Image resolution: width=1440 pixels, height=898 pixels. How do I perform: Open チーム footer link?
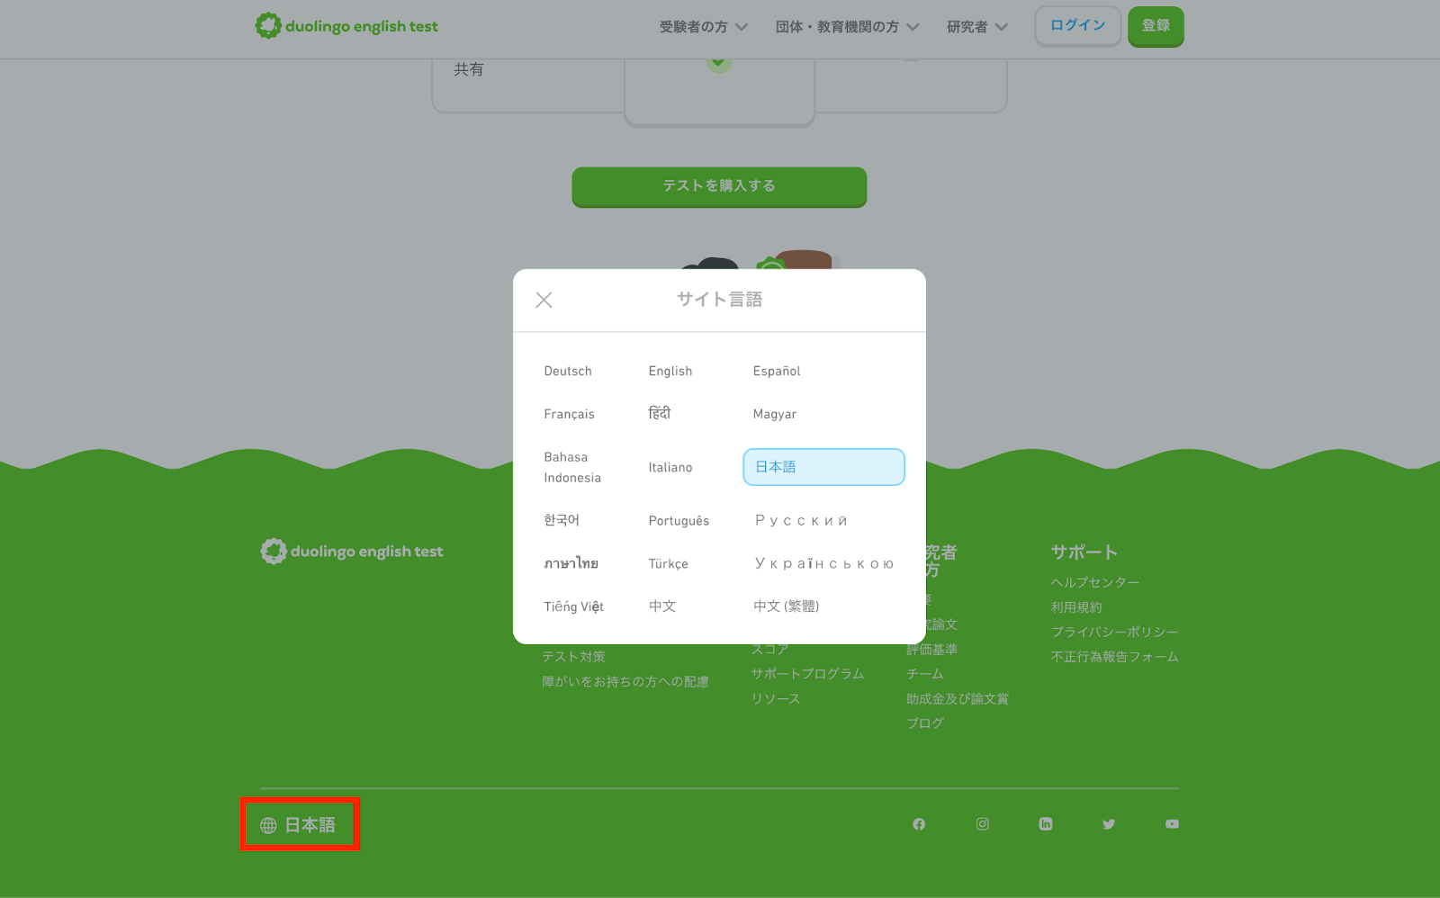925,673
